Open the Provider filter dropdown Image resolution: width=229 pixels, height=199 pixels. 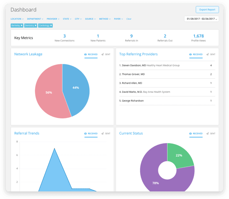(53, 19)
